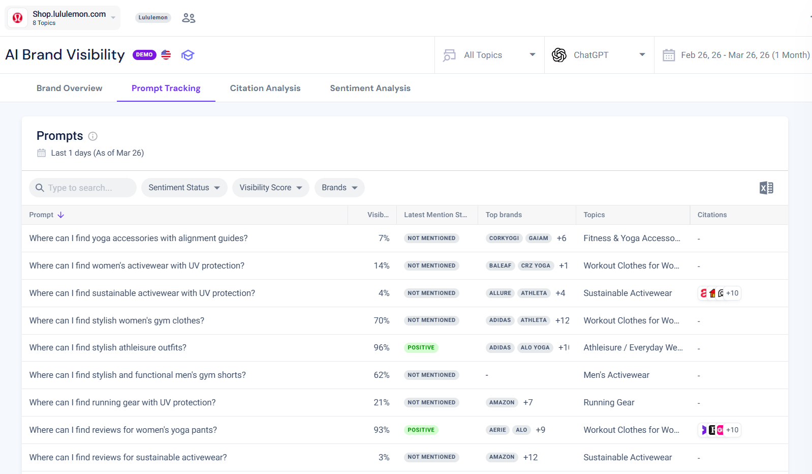Click the Men's Activewear topic cell

pyautogui.click(x=616, y=375)
